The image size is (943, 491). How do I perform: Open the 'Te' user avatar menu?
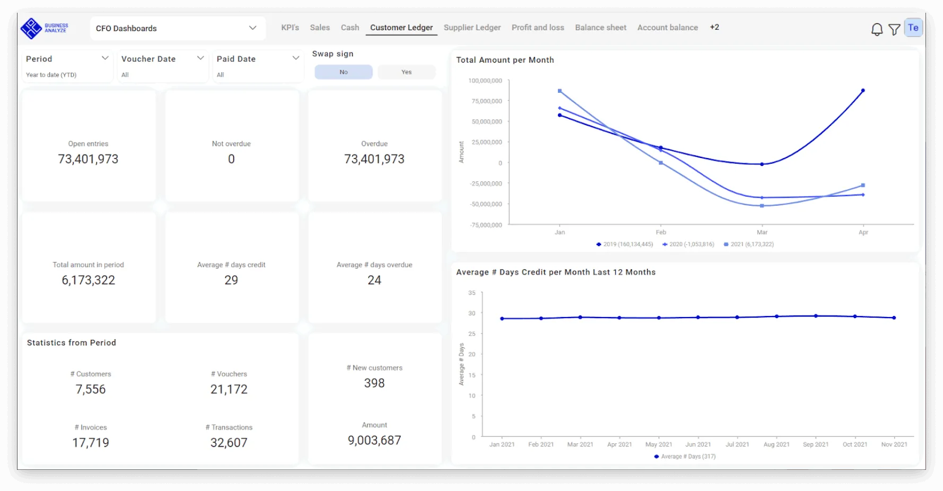click(913, 28)
